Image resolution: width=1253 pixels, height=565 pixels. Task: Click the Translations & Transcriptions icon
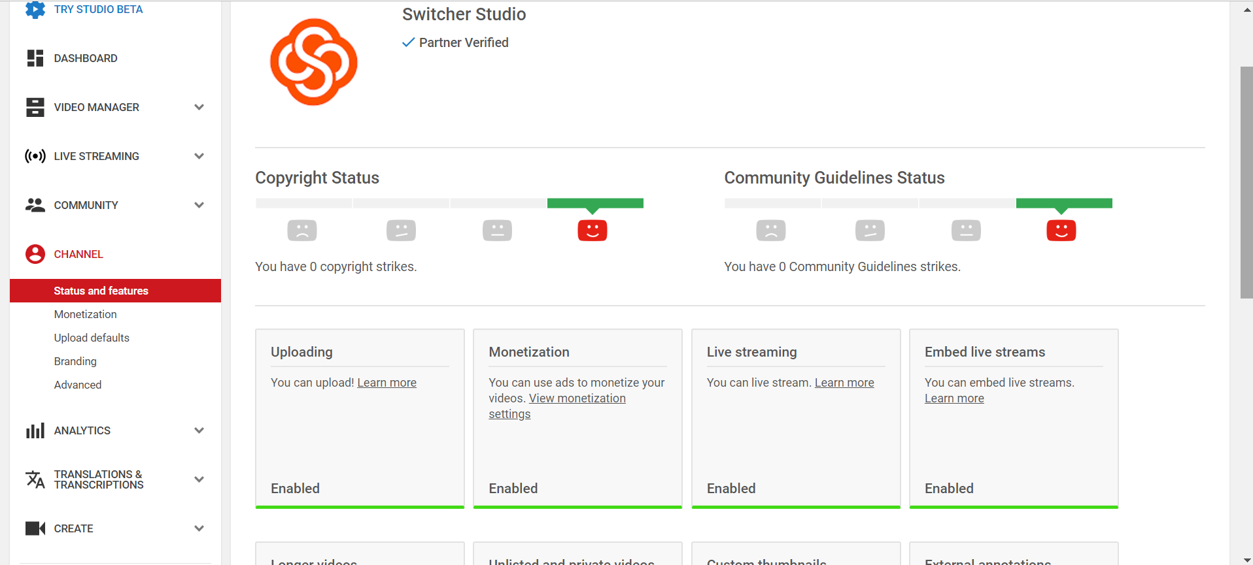(x=35, y=479)
